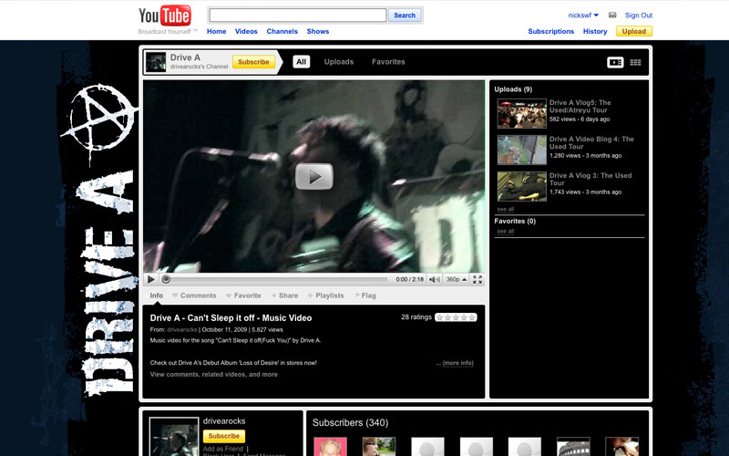Flag this video
This screenshot has width=729, height=456.
coord(365,295)
